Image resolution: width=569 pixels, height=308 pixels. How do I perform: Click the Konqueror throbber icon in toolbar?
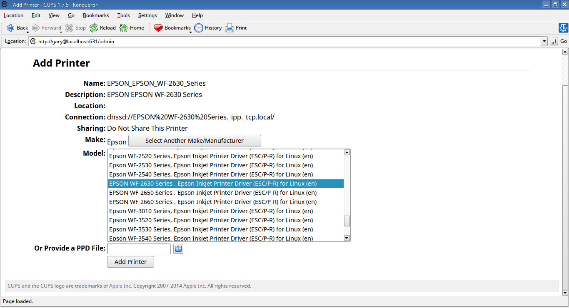click(x=563, y=28)
